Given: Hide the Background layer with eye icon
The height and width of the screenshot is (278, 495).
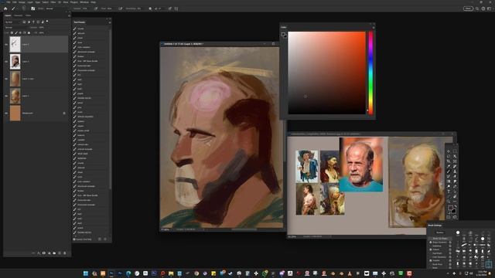Looking at the screenshot, I should [x=6, y=114].
